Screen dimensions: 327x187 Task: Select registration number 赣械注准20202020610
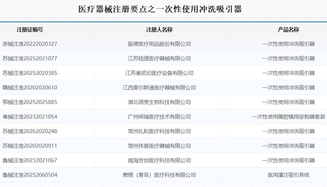pyautogui.click(x=30, y=88)
